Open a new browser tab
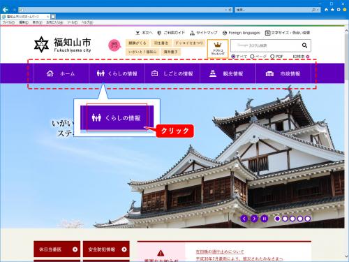The height and width of the screenshot is (262, 349). pos(53,17)
